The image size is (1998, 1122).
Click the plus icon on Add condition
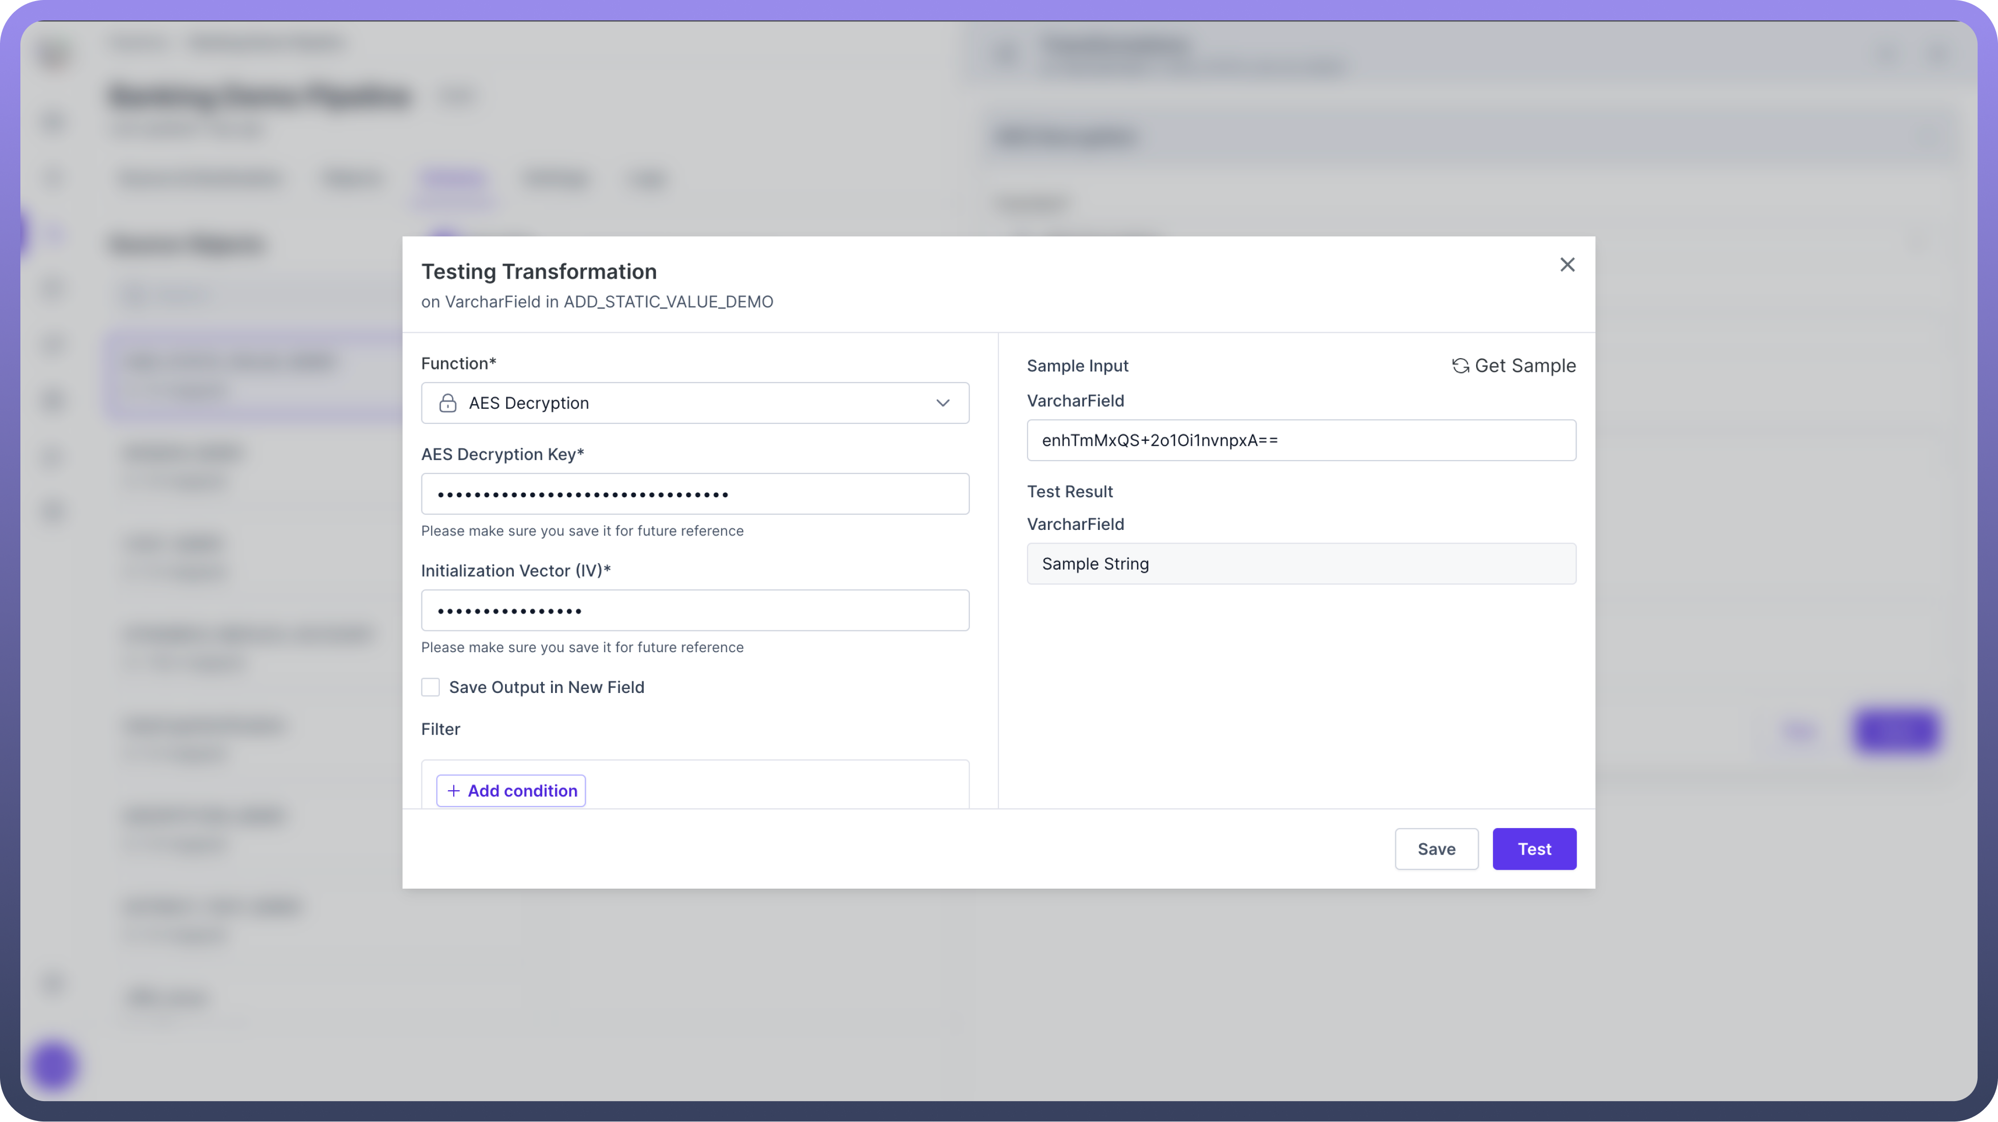tap(454, 791)
